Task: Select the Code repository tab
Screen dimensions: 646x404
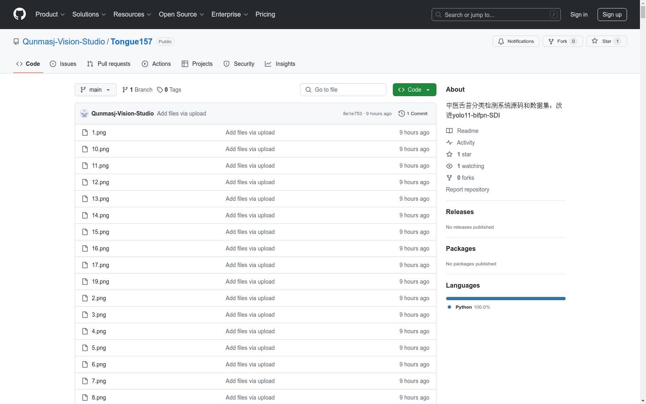Action: pos(28,64)
